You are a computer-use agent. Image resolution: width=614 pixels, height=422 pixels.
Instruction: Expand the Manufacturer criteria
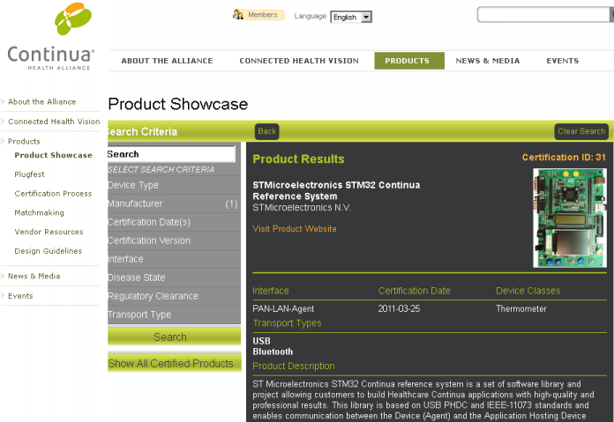[174, 204]
